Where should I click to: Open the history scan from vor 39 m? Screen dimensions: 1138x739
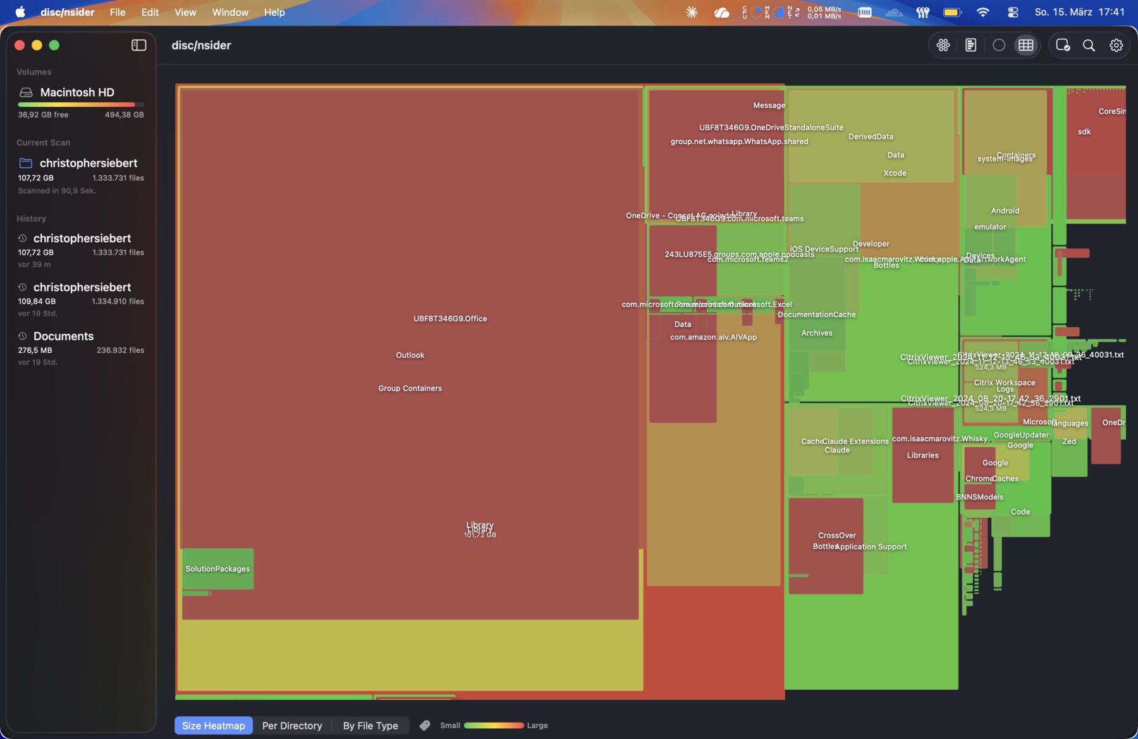coord(81,250)
